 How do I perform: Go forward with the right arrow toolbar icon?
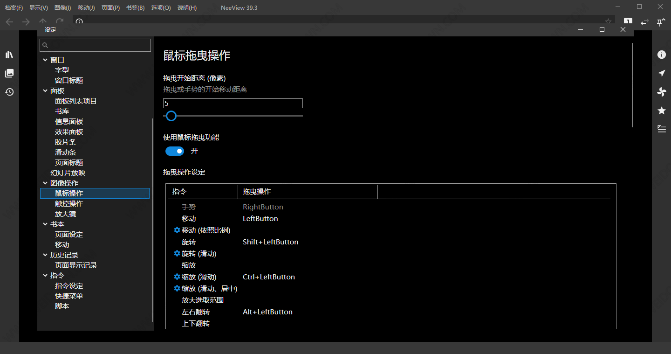(26, 22)
